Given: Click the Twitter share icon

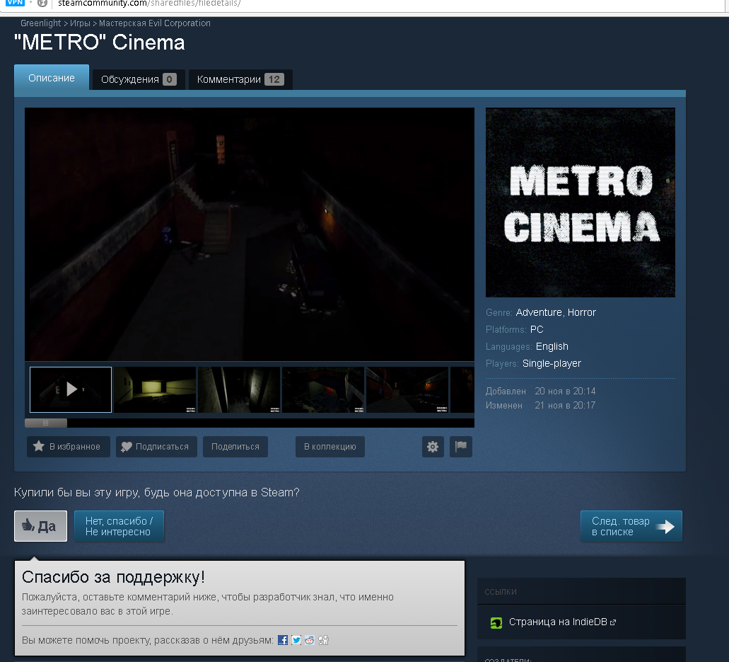Looking at the screenshot, I should (296, 640).
